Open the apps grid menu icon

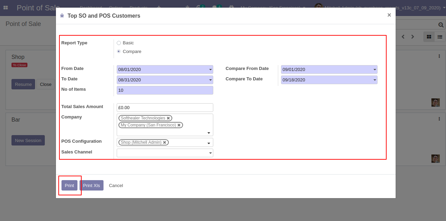(6, 7)
